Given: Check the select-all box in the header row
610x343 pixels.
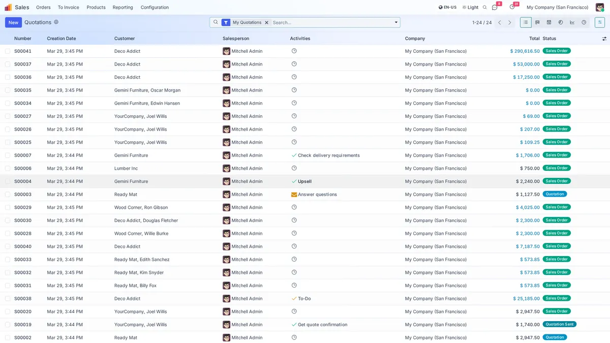Looking at the screenshot, I should (x=7, y=38).
